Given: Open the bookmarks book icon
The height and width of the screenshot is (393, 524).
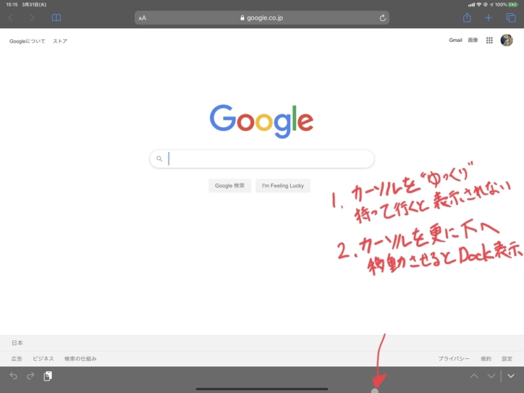Looking at the screenshot, I should tap(56, 18).
